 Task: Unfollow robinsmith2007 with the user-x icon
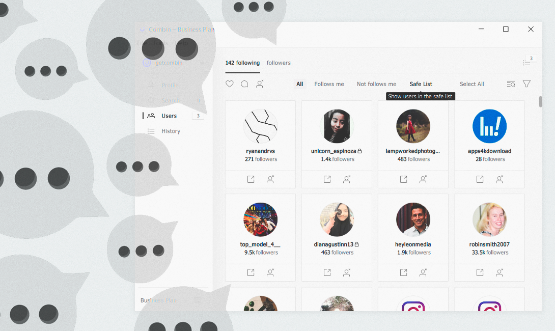(x=499, y=272)
